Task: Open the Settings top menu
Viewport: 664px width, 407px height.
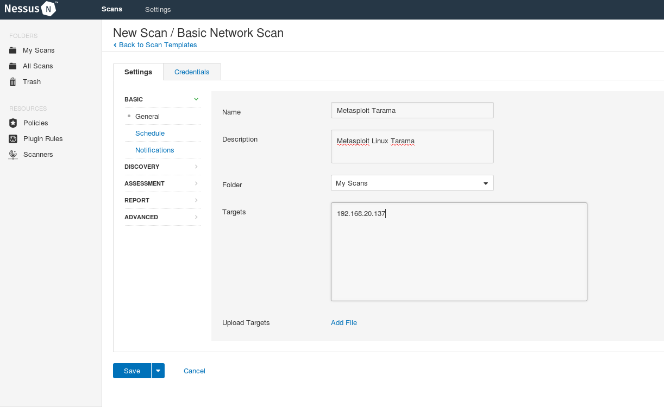Action: pos(158,10)
